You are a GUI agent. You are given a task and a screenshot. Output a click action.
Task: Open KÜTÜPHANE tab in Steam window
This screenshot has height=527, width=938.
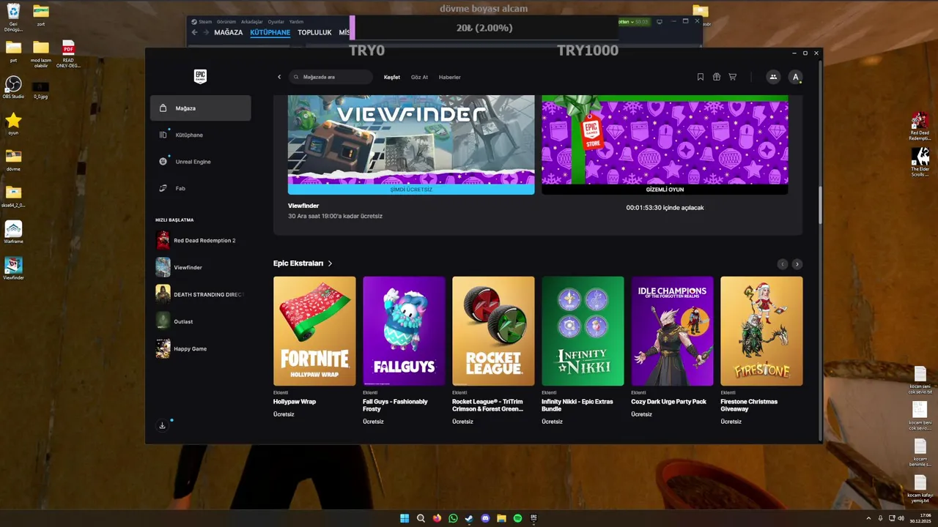270,32
